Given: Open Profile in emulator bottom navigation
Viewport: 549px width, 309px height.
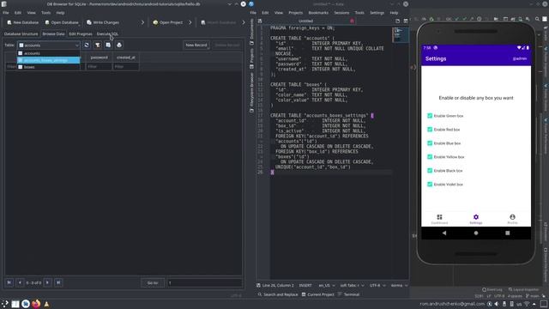Looking at the screenshot, I should click(512, 219).
